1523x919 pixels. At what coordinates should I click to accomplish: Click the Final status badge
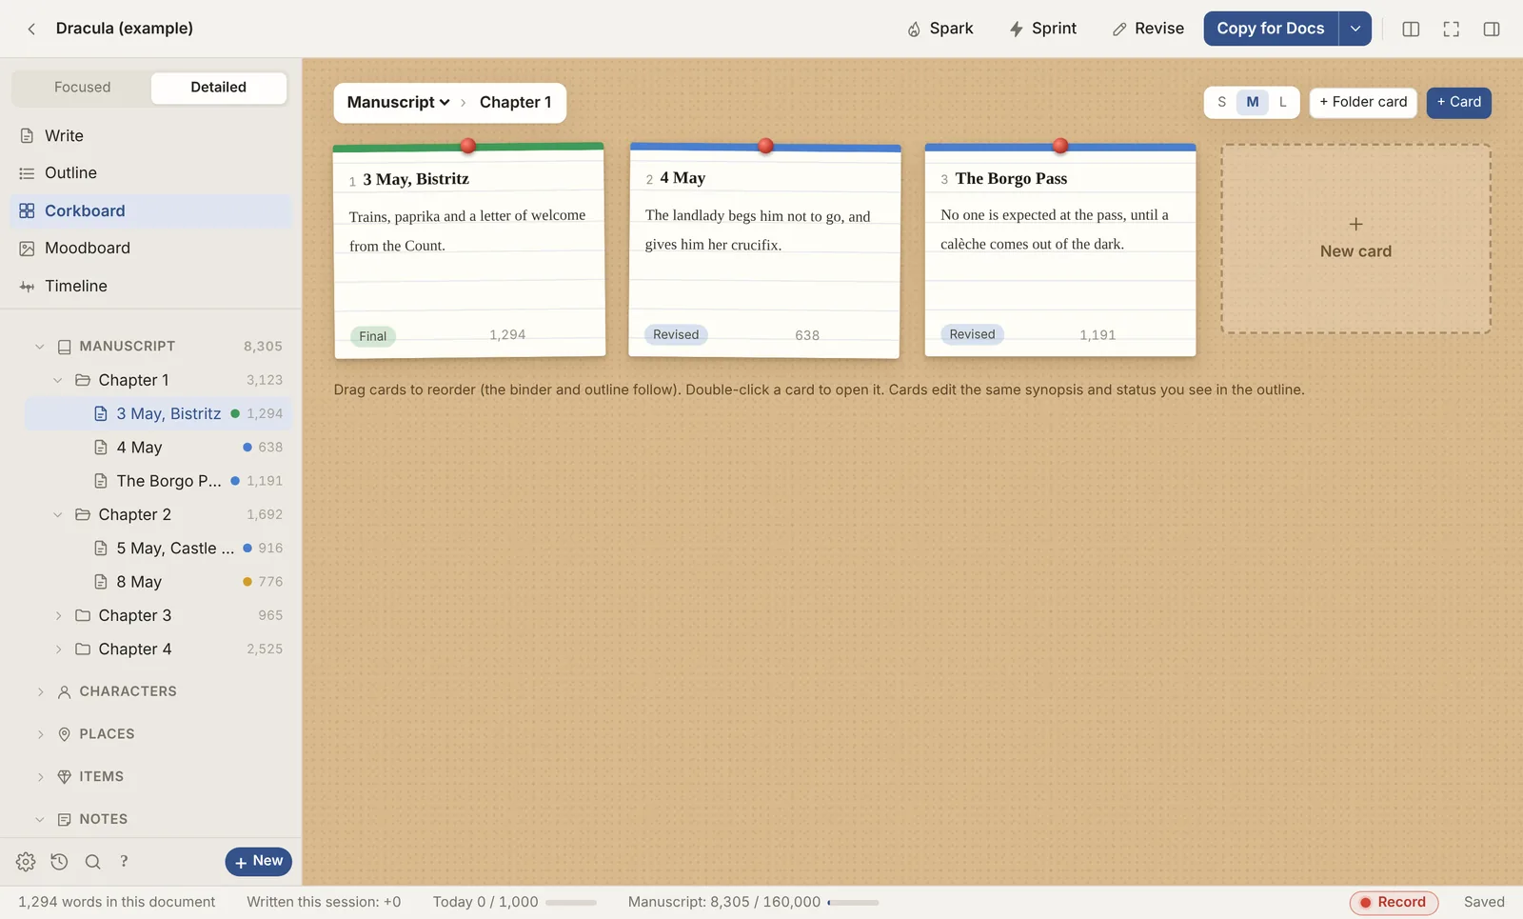click(373, 336)
